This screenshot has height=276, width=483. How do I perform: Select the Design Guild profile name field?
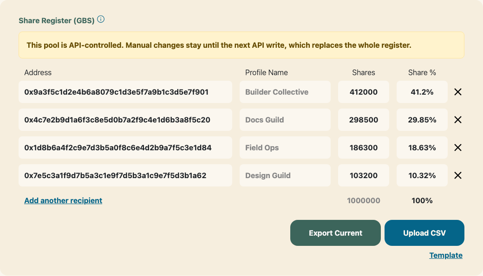(285, 175)
